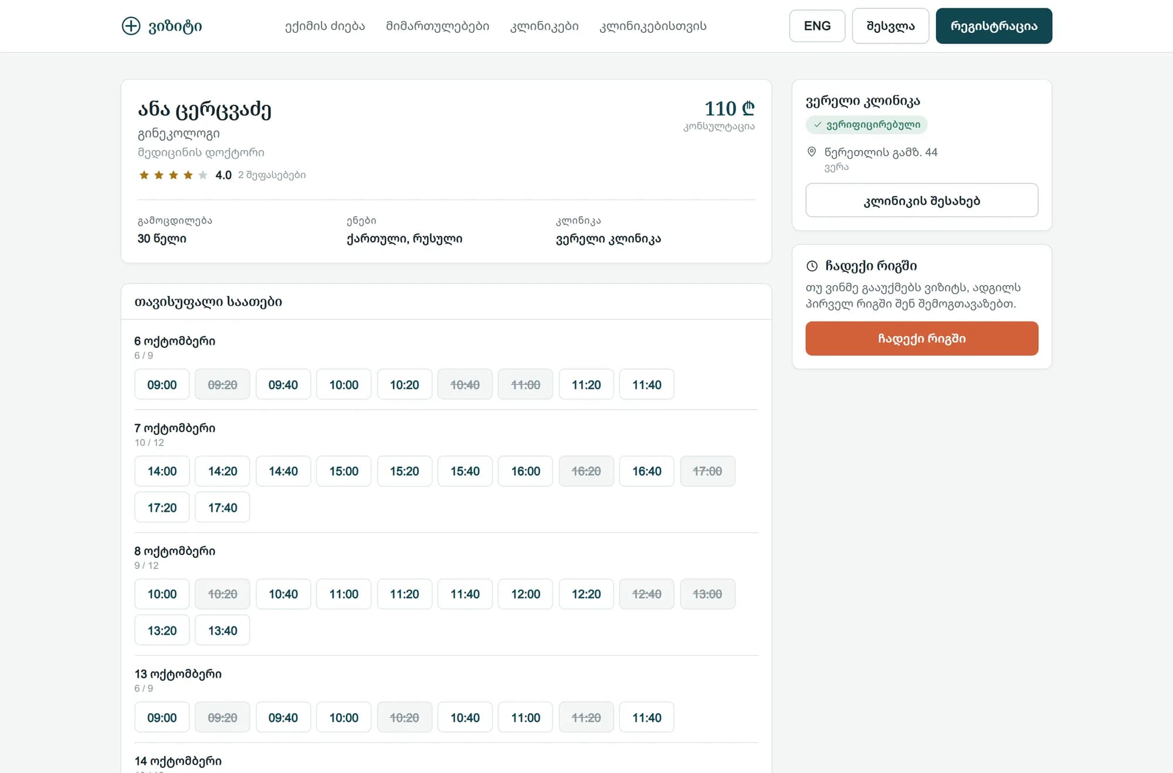Click the star rating icons
Image resolution: width=1173 pixels, height=773 pixels.
click(x=173, y=175)
